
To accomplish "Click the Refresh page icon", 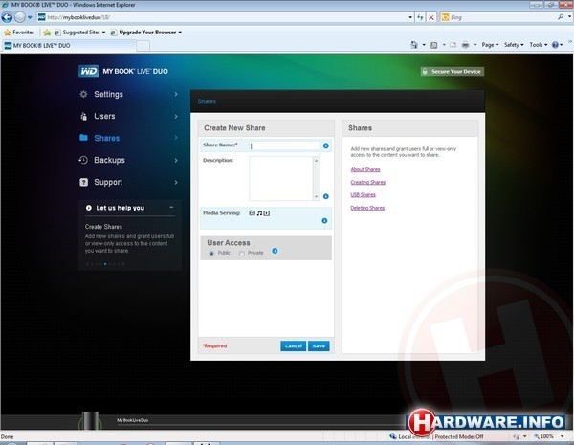I will click(420, 17).
